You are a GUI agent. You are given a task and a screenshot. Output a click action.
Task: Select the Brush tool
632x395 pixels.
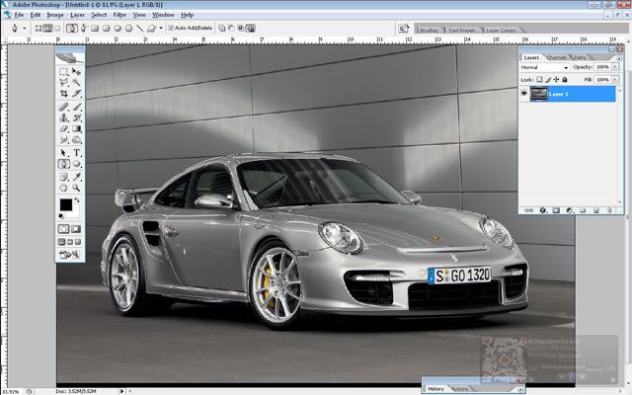click(x=76, y=107)
